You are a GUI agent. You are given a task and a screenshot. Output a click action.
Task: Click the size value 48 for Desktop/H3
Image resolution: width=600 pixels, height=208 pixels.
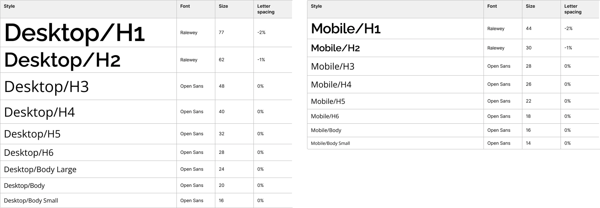coord(221,86)
